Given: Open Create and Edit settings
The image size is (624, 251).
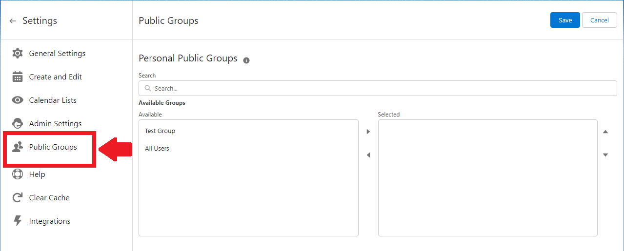Looking at the screenshot, I should tap(56, 77).
